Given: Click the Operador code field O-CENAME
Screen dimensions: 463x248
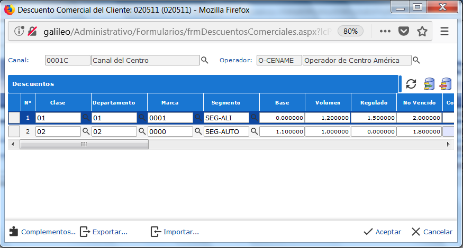Looking at the screenshot, I should point(279,60).
